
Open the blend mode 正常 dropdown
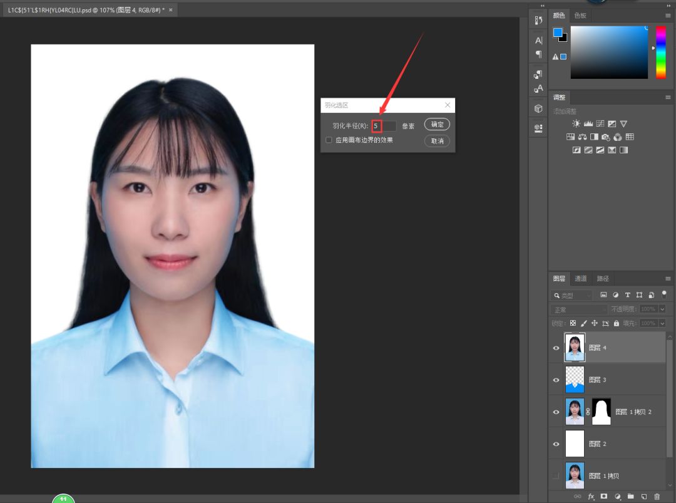[x=579, y=309]
